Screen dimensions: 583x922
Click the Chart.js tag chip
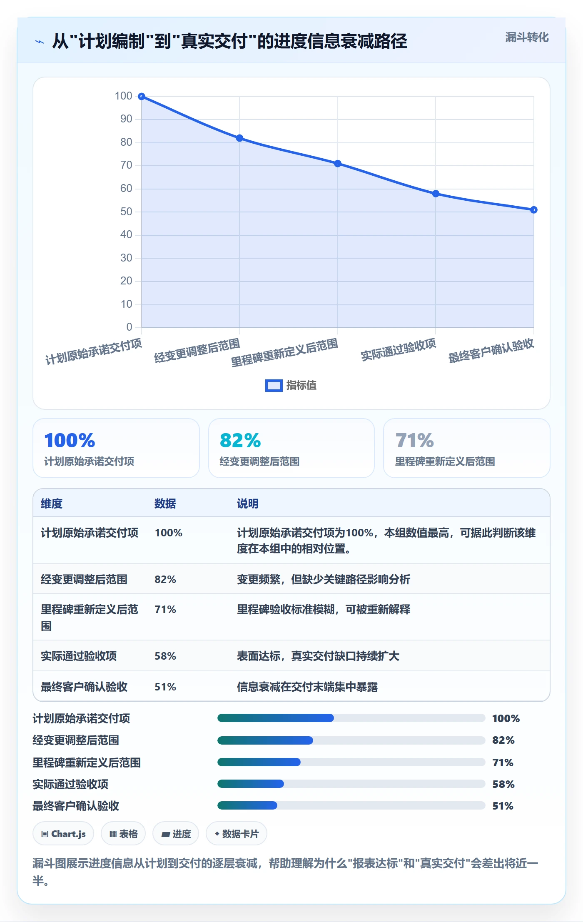pyautogui.click(x=63, y=834)
